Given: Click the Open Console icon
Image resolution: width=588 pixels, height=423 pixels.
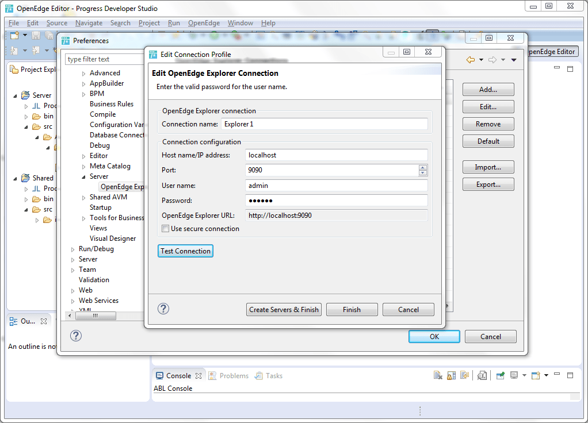Looking at the screenshot, I should pos(536,375).
